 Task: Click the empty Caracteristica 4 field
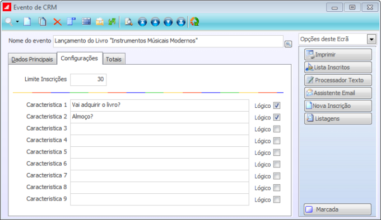coord(160,141)
